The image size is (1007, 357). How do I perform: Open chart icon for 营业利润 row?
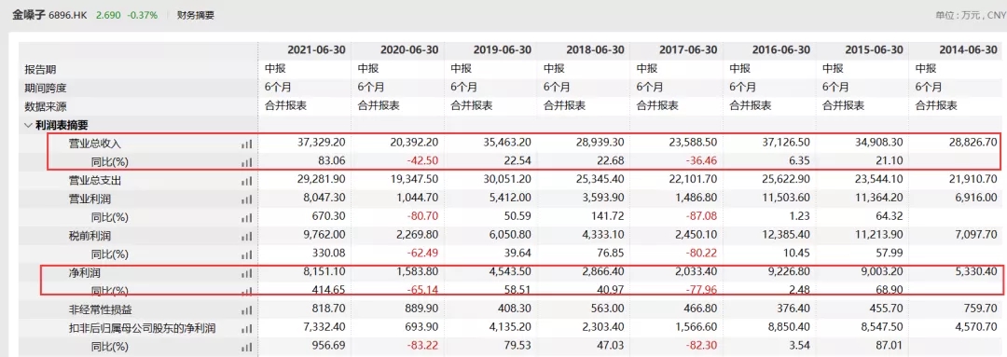247,199
